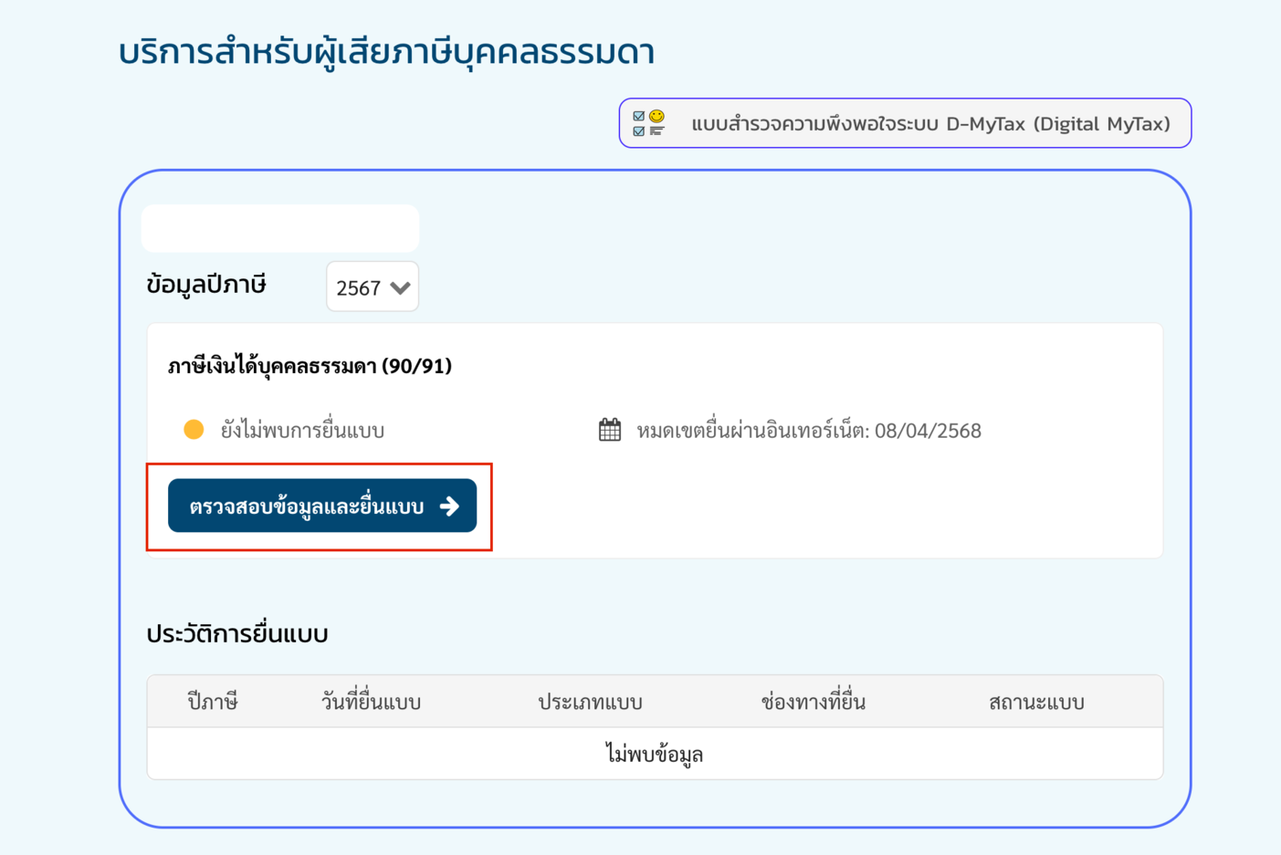Click the ตรวจสอบข้อมูลและยื่นแบบ button
Viewport: 1281px width, 855px height.
click(322, 506)
